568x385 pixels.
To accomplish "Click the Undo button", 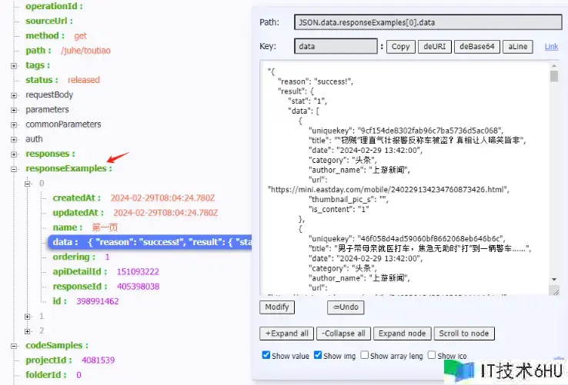I will click(346, 307).
